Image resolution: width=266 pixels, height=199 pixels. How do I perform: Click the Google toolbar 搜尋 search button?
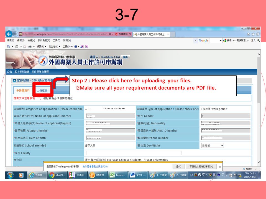point(228,40)
